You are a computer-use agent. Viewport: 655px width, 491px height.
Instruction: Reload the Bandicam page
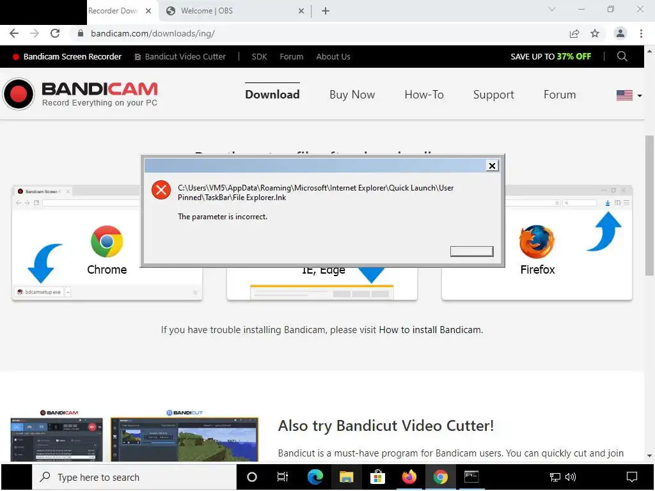(x=55, y=33)
